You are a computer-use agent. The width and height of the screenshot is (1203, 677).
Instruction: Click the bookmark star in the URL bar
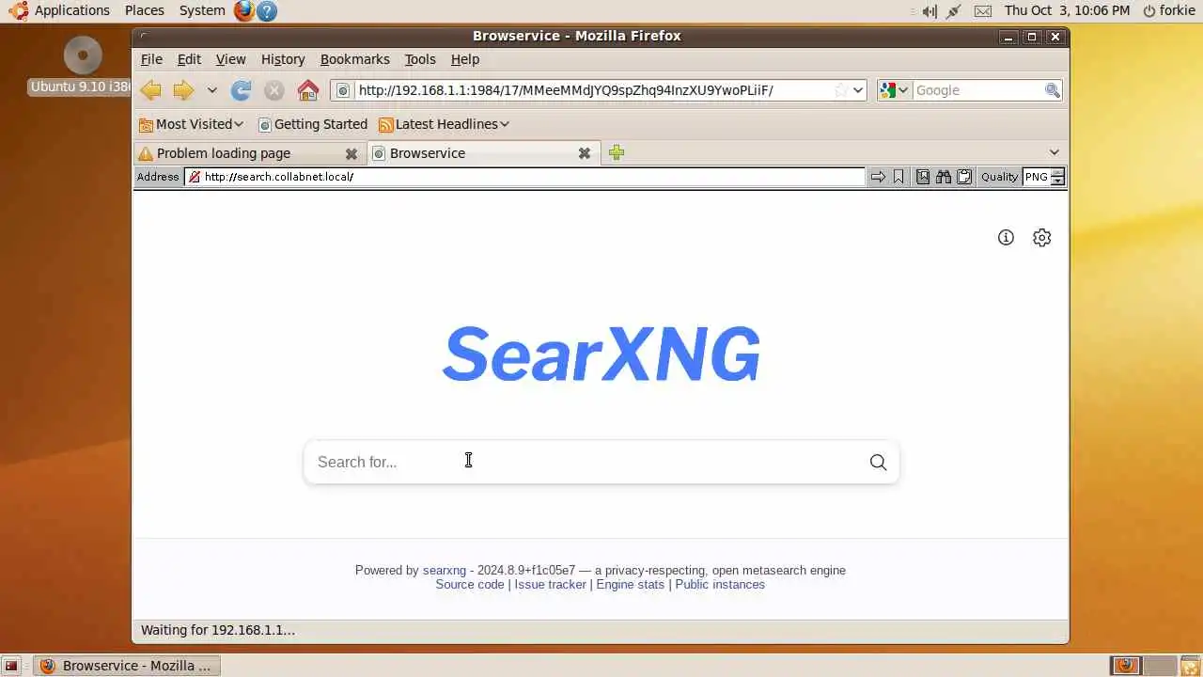840,90
